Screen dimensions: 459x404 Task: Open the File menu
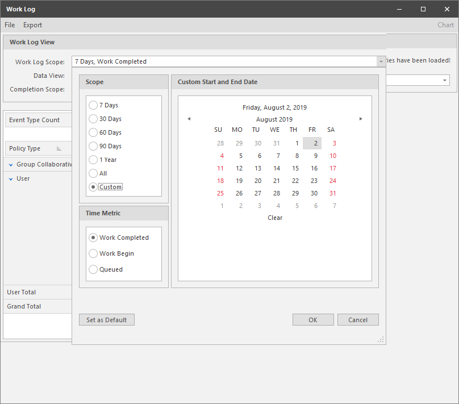10,25
